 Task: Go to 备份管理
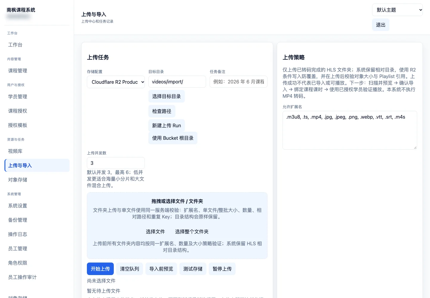37,220
